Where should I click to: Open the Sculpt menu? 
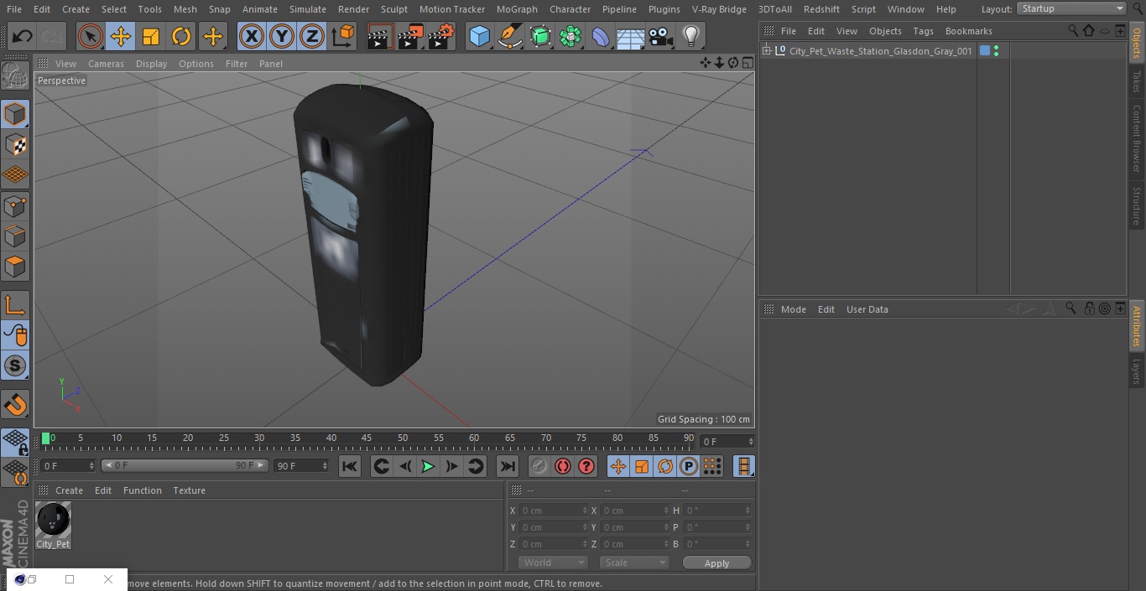394,9
